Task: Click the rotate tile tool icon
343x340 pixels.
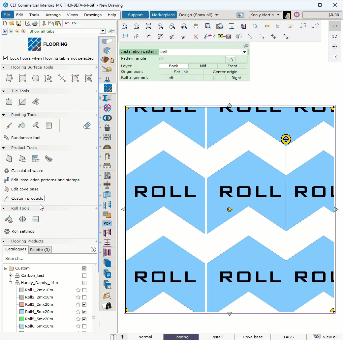Action: point(9,101)
